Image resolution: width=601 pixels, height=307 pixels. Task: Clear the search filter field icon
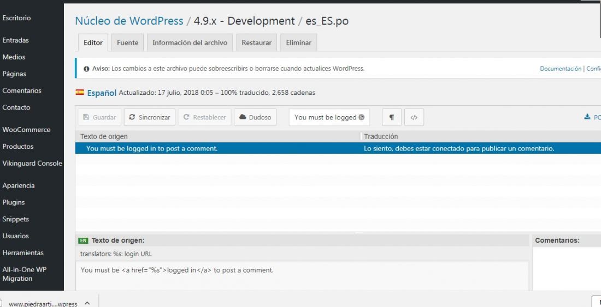362,117
